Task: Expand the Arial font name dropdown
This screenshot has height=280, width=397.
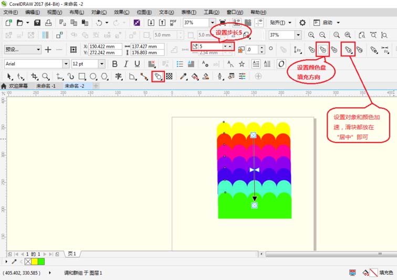Action: click(x=66, y=64)
